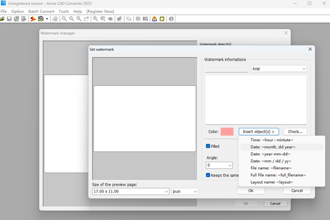Click the grey cloud-shaped toolbar icon

(111, 19)
